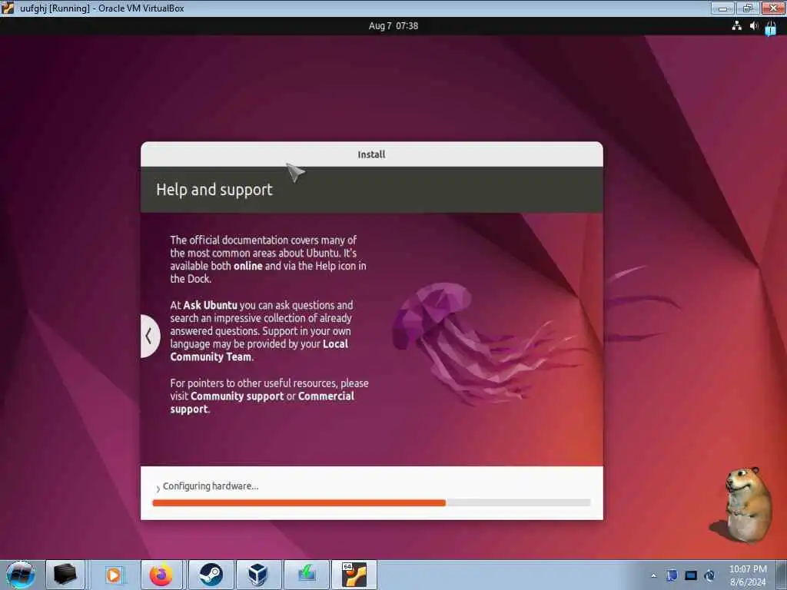Click the Install dialog title bar
The image size is (787, 590).
(x=371, y=154)
